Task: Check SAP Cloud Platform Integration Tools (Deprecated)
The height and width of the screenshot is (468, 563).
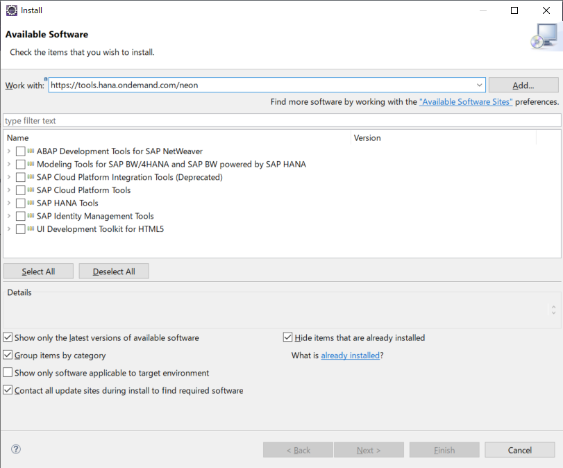Action: (20, 177)
